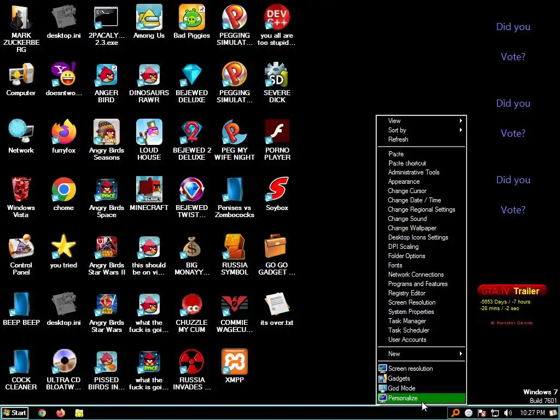This screenshot has height=420, width=560.
Task: Select the DINOSAURS RAWR icon
Action: coord(149,74)
